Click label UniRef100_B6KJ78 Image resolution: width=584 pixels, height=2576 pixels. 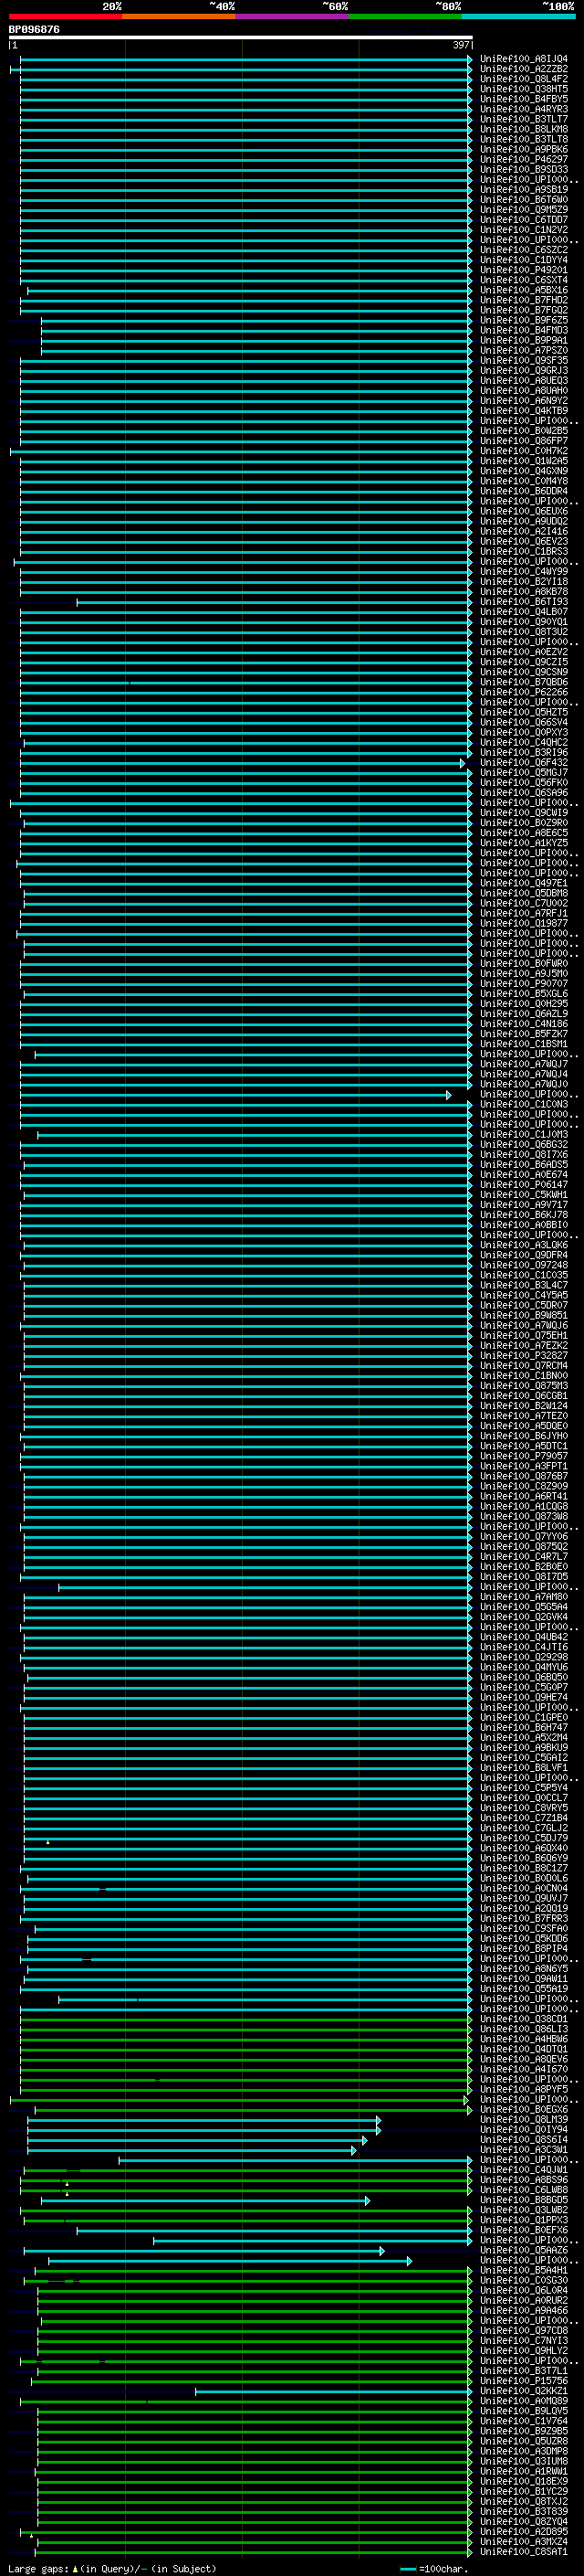point(523,1215)
